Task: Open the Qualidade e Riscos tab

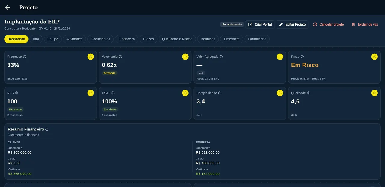Action: coord(177,39)
